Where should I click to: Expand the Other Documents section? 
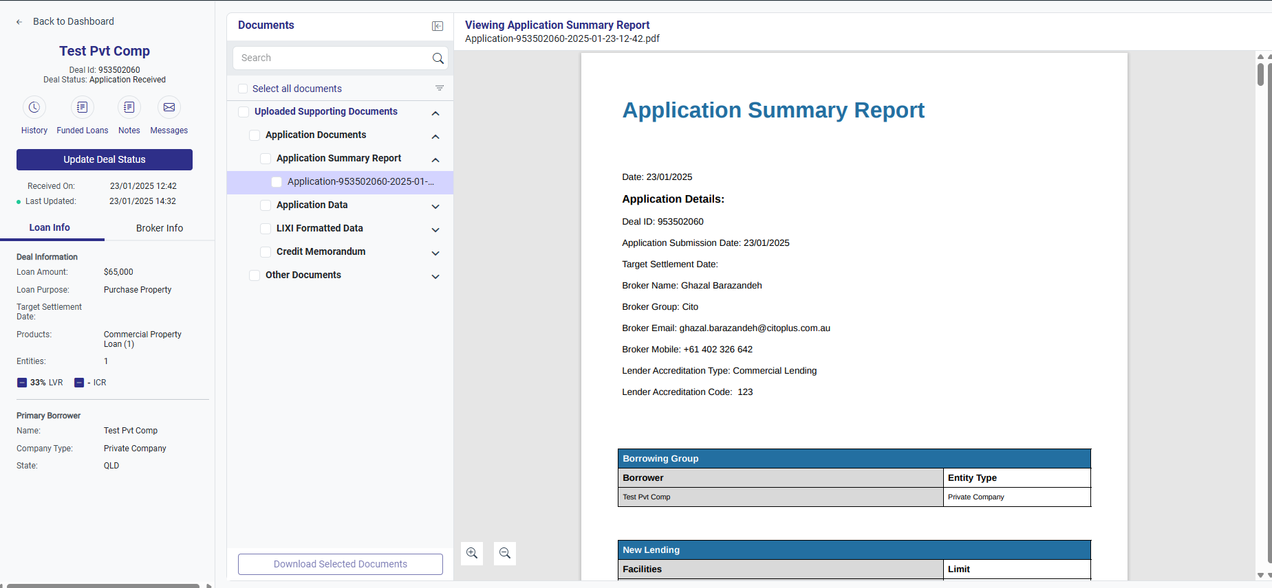(435, 276)
